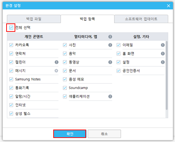
Task: Uncheck the Soundcamp checkbox
Action: click(65, 88)
